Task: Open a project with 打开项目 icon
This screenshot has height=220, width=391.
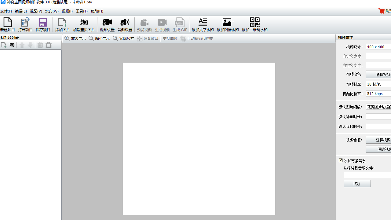Action: pos(25,25)
